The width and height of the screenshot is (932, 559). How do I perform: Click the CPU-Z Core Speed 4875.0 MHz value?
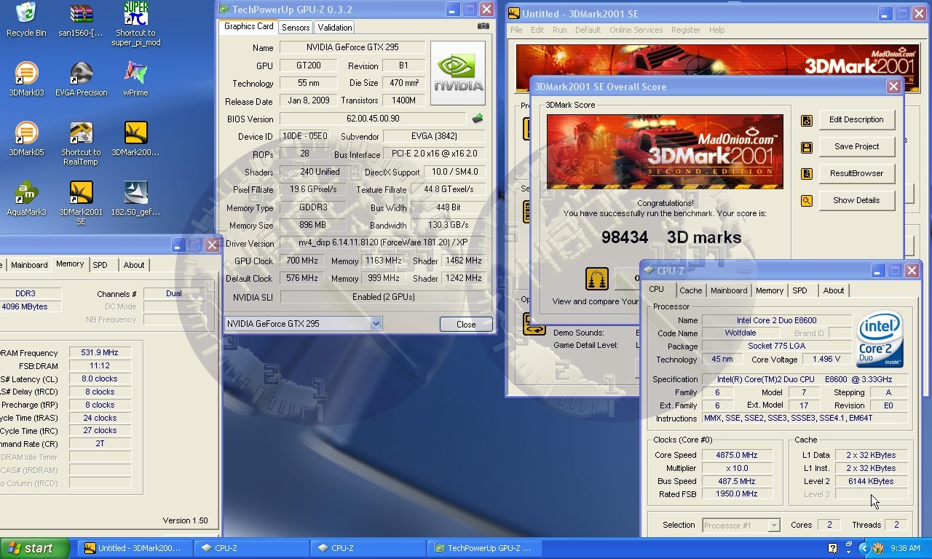[736, 455]
